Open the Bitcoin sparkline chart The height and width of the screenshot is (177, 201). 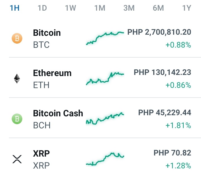(x=105, y=38)
